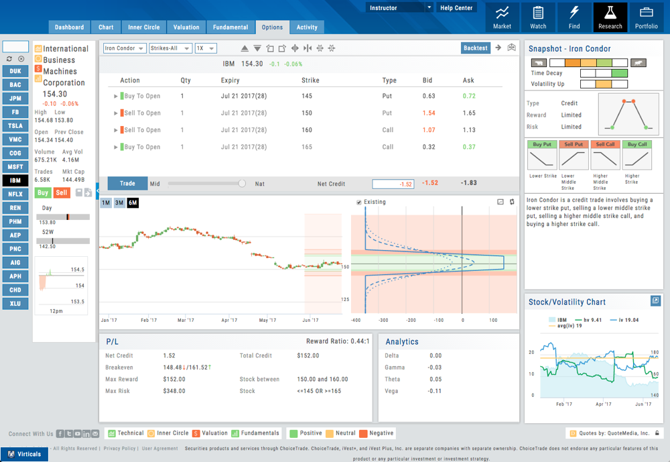Click the bull sentiment icon in Snapshot

pyautogui.click(x=639, y=63)
